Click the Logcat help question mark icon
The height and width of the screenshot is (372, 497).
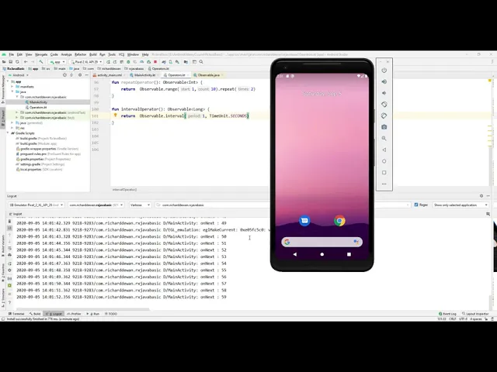(x=9, y=302)
